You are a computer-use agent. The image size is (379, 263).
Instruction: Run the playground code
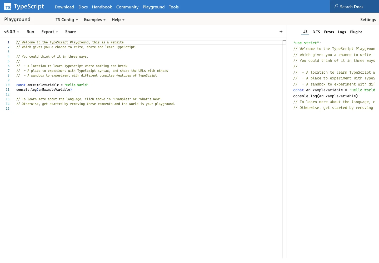(30, 32)
